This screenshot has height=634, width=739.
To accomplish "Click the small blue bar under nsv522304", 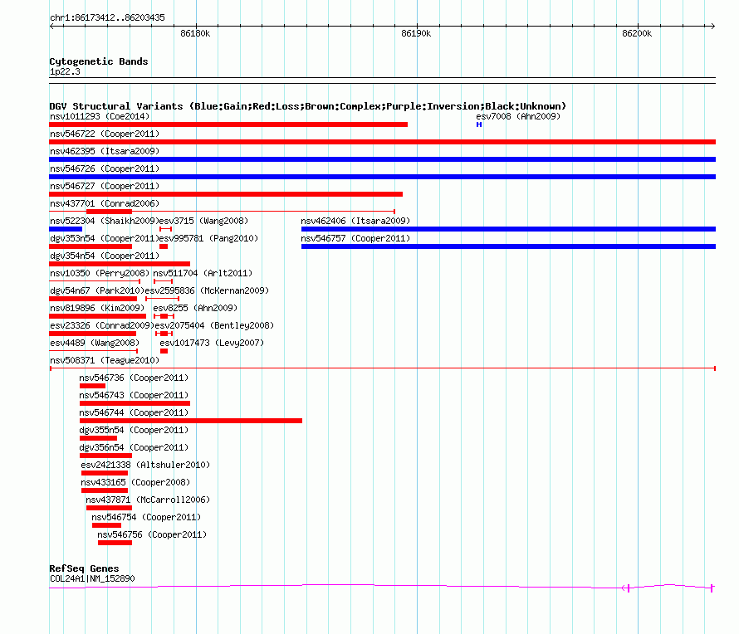I will point(66,229).
